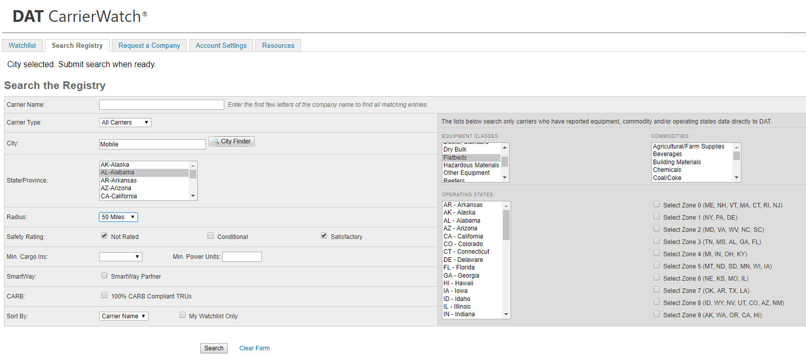Select GA - Georgia operating state
Viewport: 806px width, 360px height.
click(472, 276)
